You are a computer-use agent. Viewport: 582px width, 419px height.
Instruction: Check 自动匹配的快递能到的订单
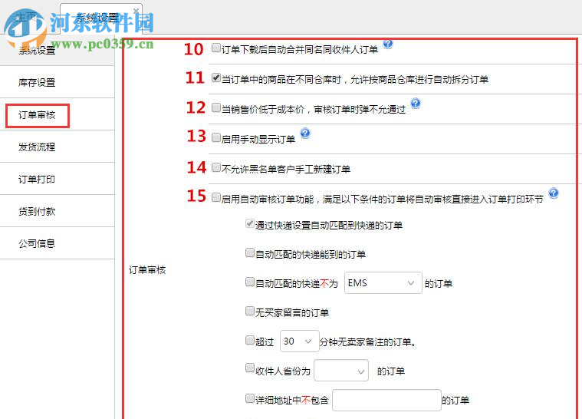point(250,253)
